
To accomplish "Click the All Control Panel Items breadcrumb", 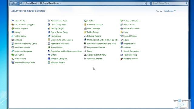I will [49, 3].
